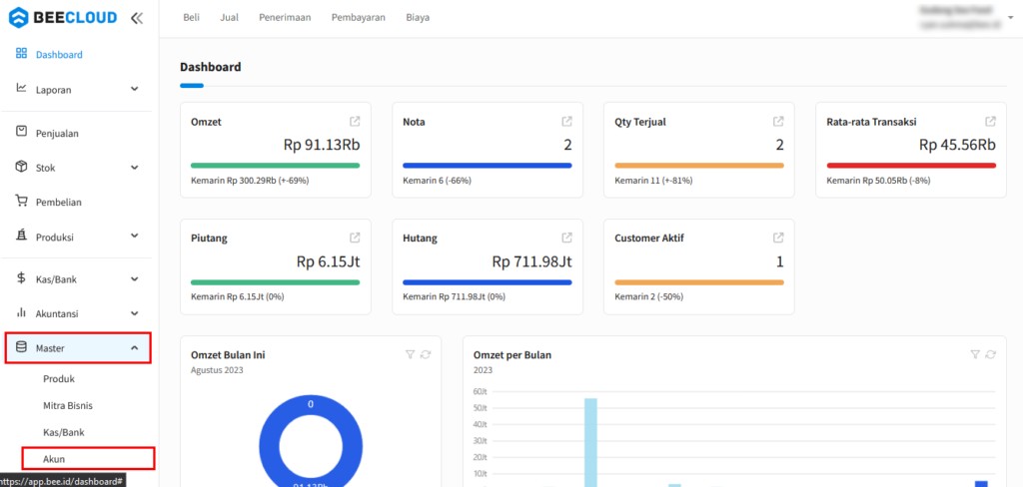Click the green Omzet progress bar
This screenshot has width=1023, height=487.
click(276, 166)
